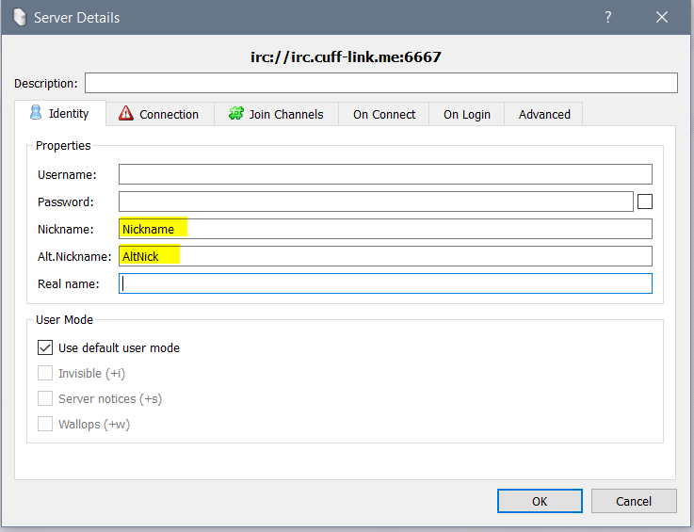The height and width of the screenshot is (532, 694).
Task: Click the Alt.Nickname input field
Action: pos(385,256)
